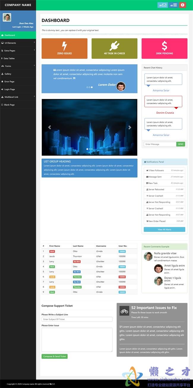Image resolution: width=193 pixels, height=388 pixels.
Task: Click the mail envelope icon in header
Action: pos(164,5)
